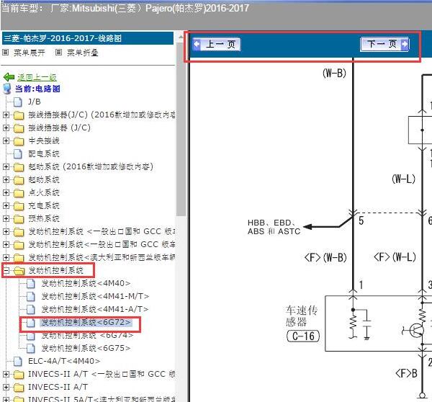Collapse the open 发动机控制系统 folder
Viewport: 432px width, 402px height.
click(6, 270)
